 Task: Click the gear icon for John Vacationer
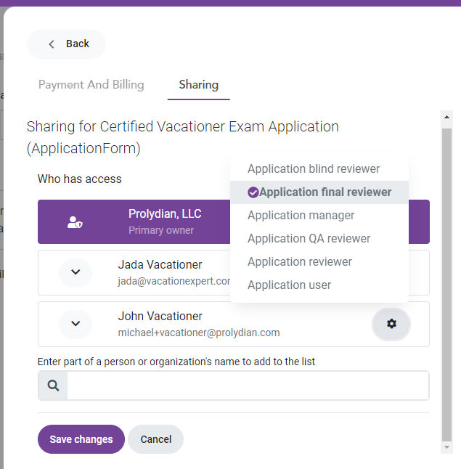tap(391, 324)
